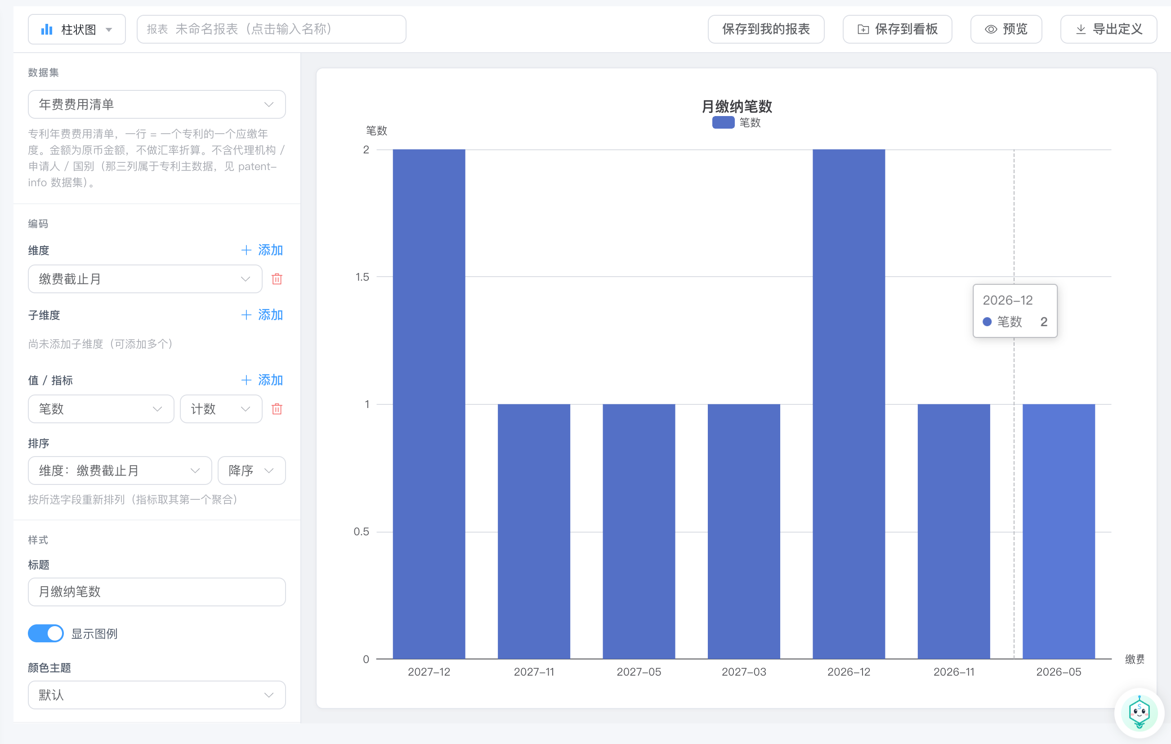The image size is (1171, 744).
Task: Open the 柱状图 chart type selector
Action: [x=77, y=29]
